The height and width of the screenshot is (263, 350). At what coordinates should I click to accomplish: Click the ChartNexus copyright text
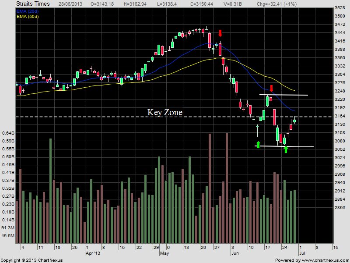pyautogui.click(x=31, y=260)
